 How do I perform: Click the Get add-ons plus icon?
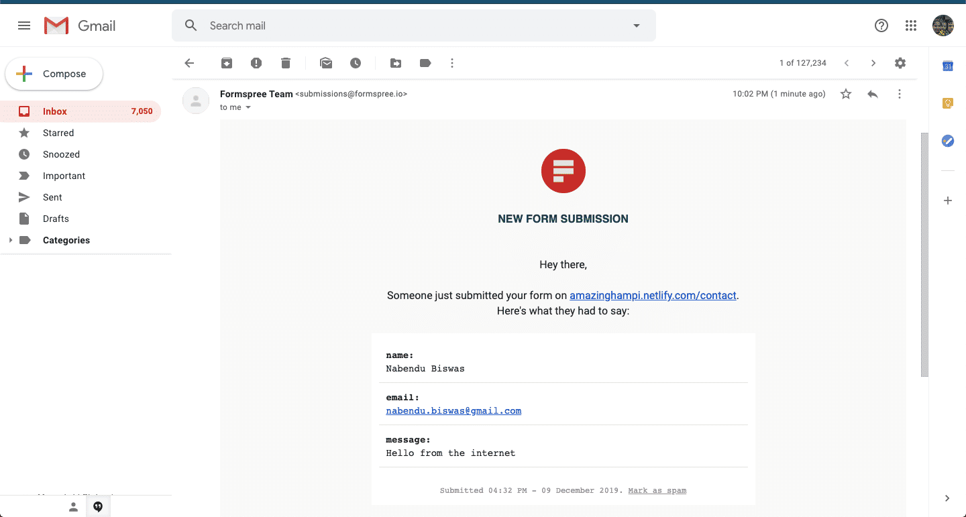(948, 200)
